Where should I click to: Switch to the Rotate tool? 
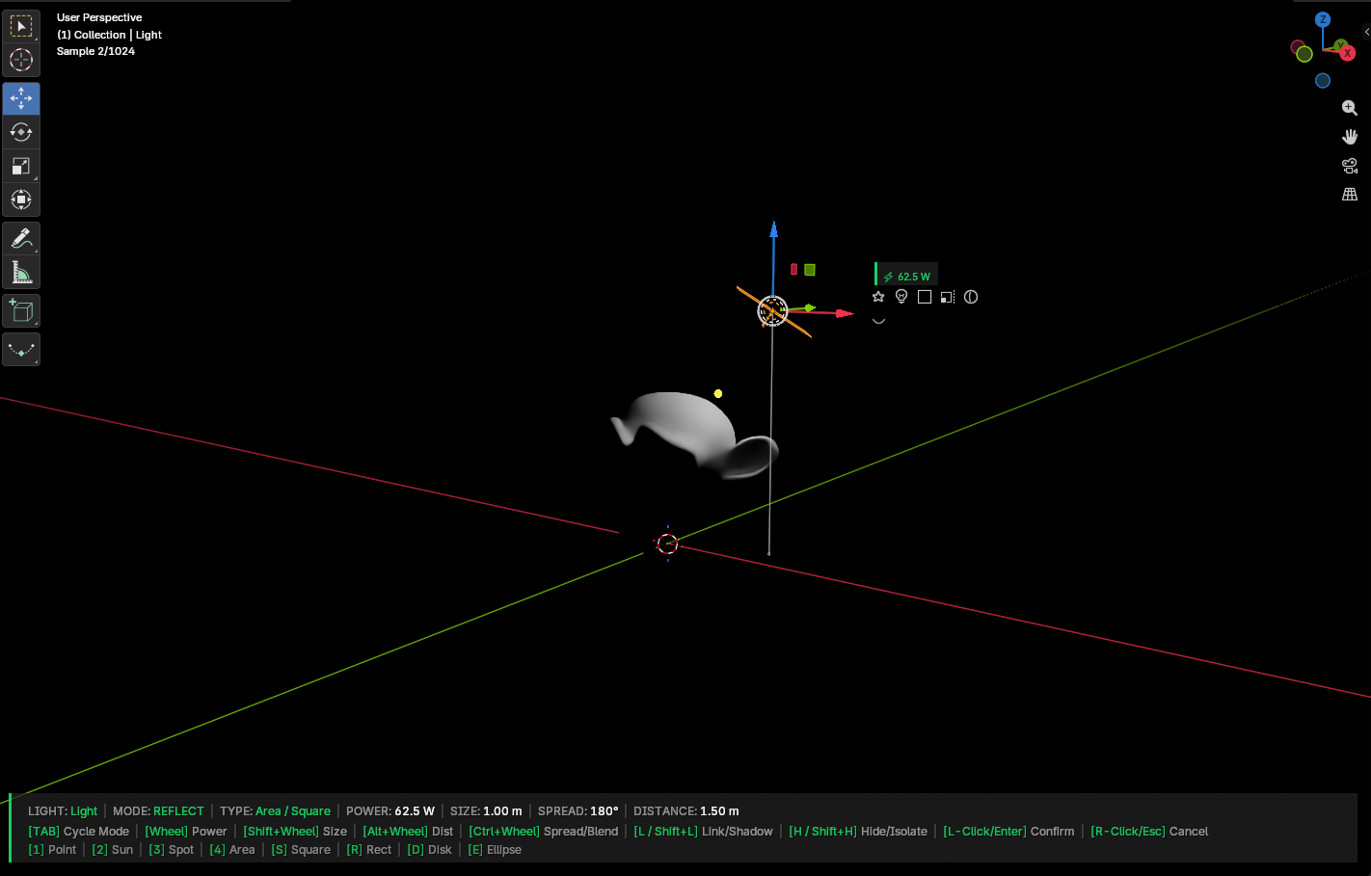pos(21,132)
